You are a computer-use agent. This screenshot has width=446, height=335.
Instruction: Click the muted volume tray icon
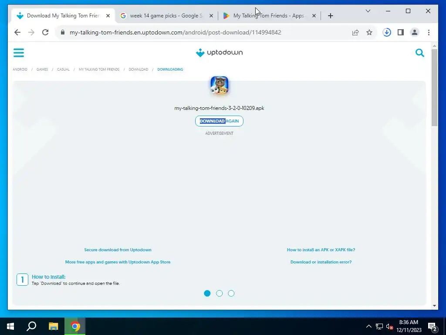390,326
